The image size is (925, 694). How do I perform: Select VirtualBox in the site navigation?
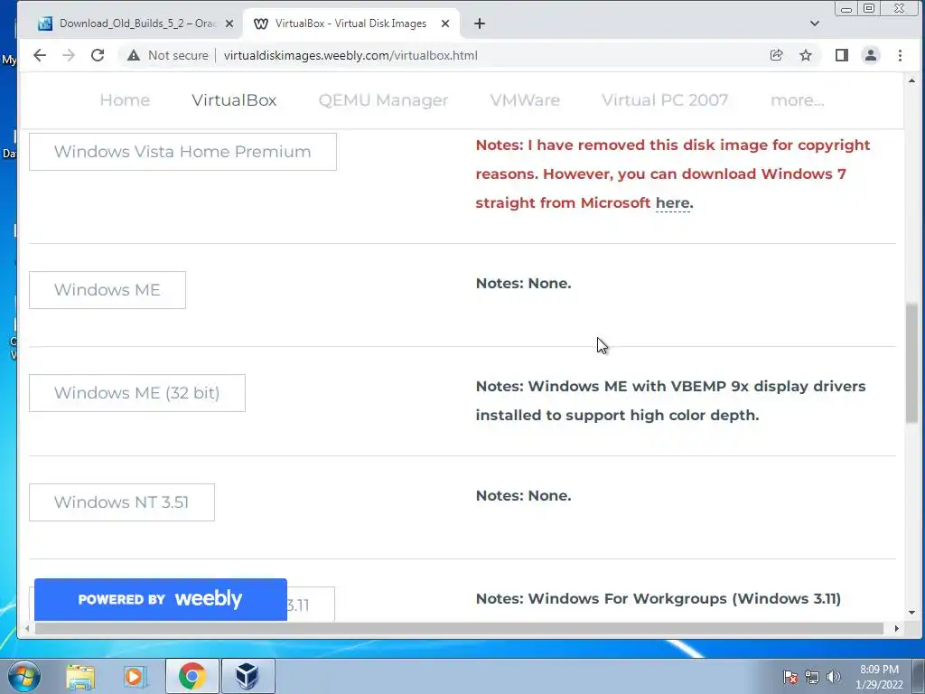(x=234, y=100)
